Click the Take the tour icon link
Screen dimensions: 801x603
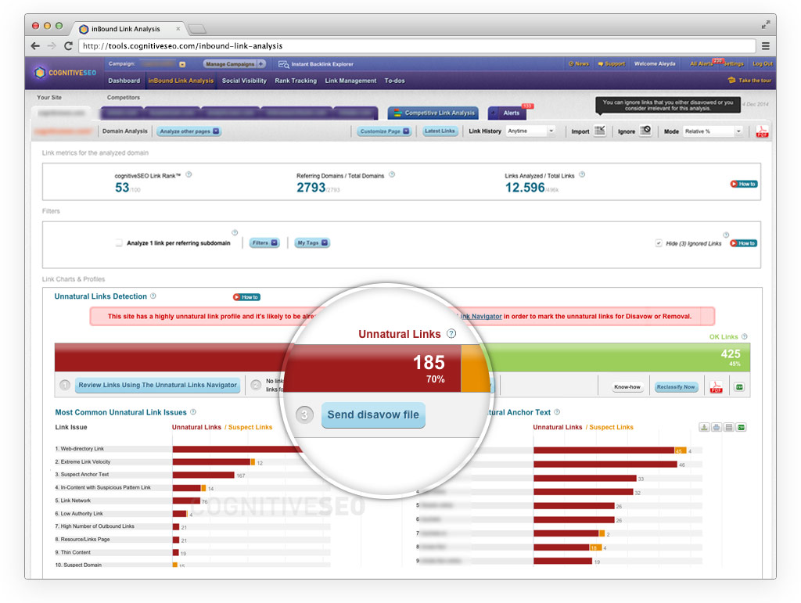(731, 80)
